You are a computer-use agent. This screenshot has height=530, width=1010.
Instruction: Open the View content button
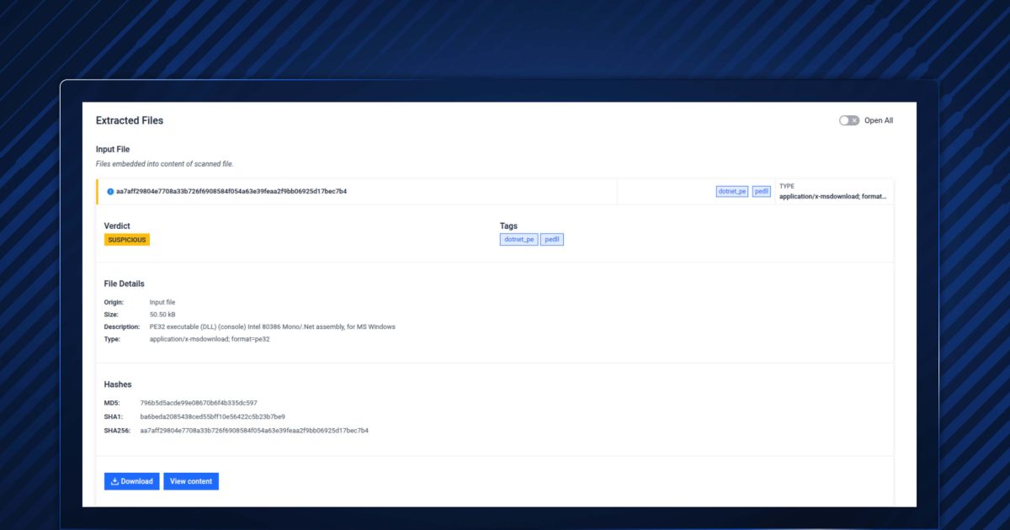click(190, 481)
